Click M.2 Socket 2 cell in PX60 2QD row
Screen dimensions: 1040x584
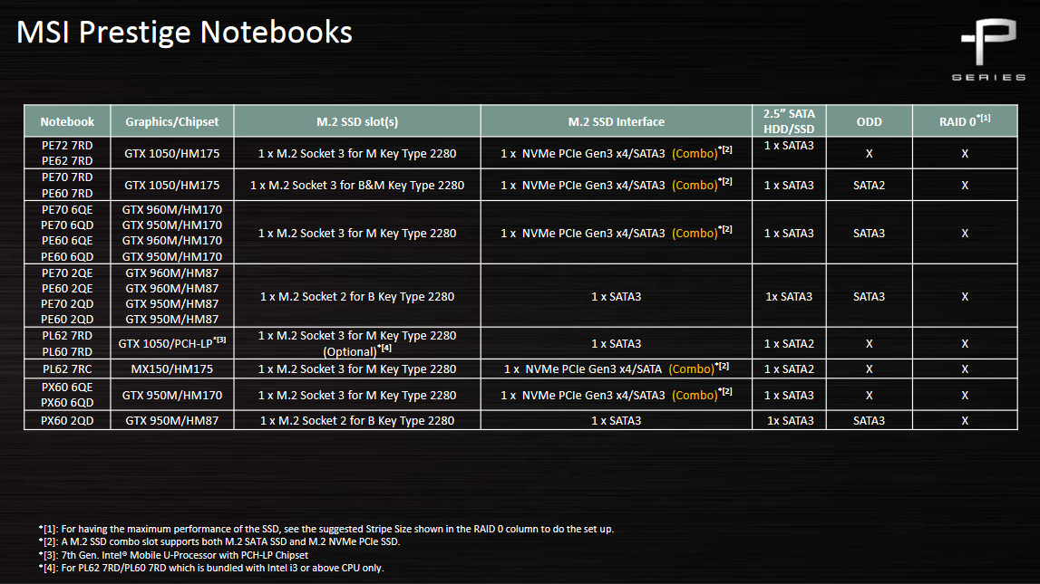[x=357, y=420]
